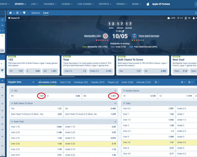197x157 pixels.
Task: Click the cloud weather icon
Action: coord(169,18)
